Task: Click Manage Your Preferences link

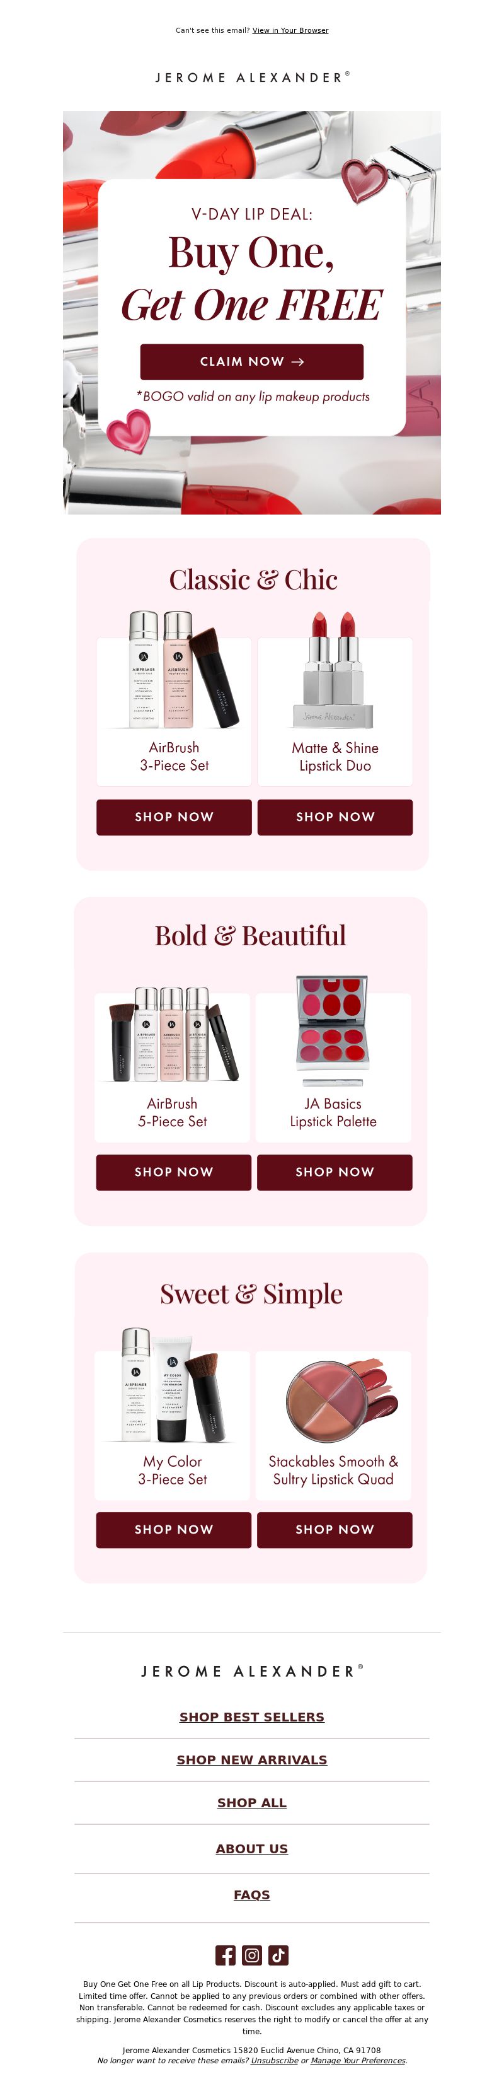Action: pos(358,2060)
